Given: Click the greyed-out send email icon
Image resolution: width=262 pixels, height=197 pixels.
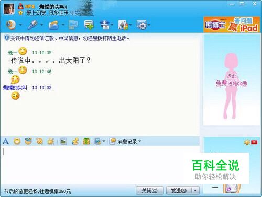Looking at the screenshot, I should coord(73,25).
